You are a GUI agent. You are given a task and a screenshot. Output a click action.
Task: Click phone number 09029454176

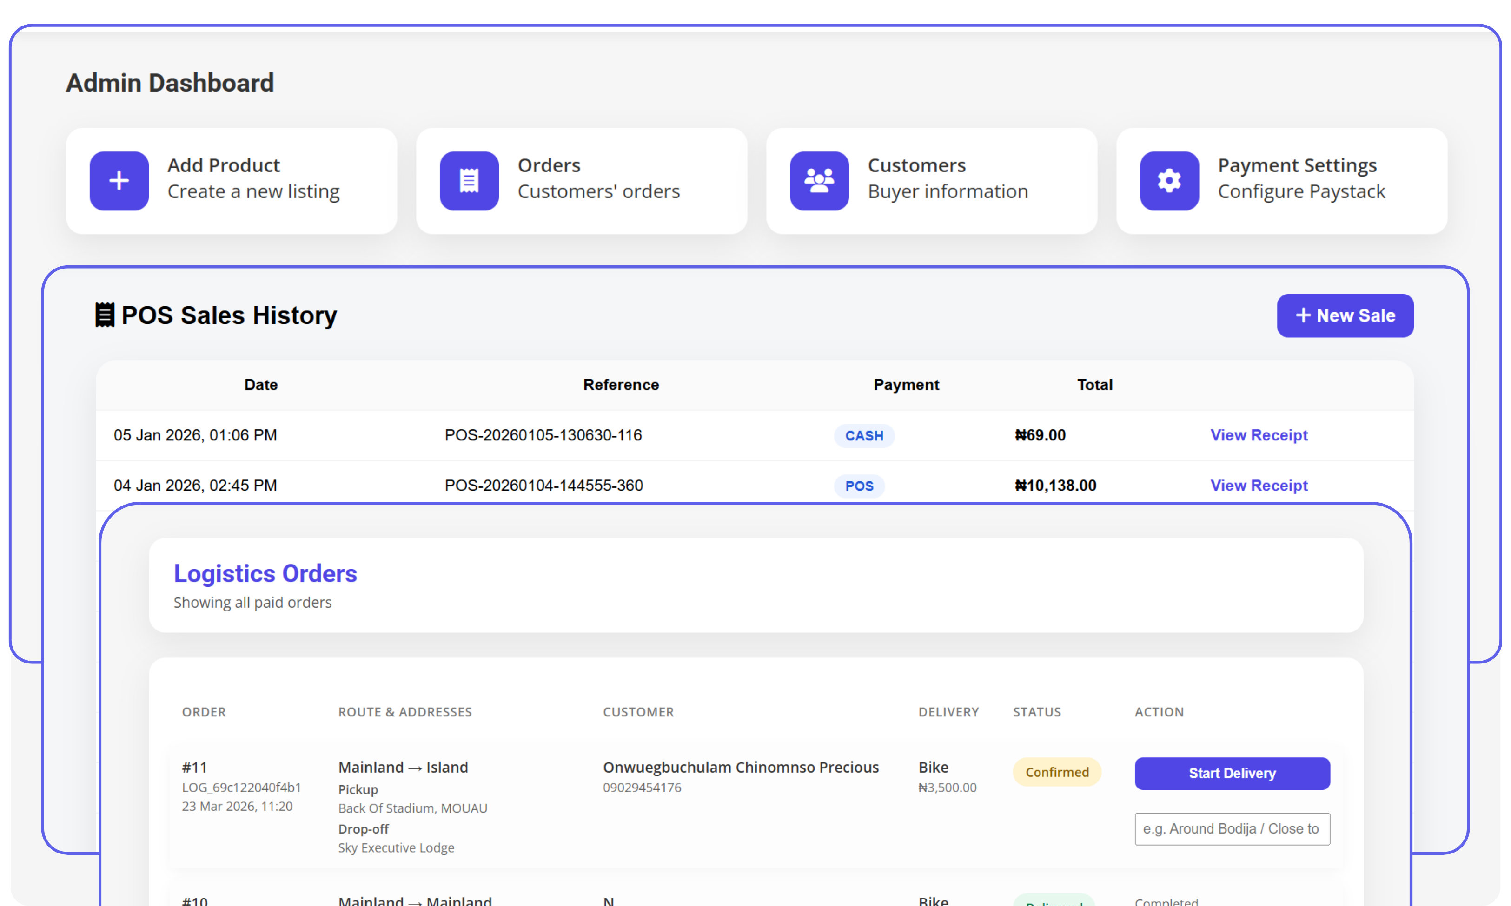642,788
